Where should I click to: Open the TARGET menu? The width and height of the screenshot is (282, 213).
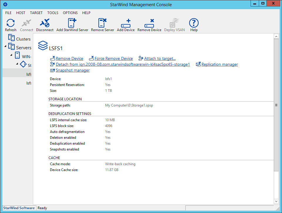pyautogui.click(x=36, y=13)
